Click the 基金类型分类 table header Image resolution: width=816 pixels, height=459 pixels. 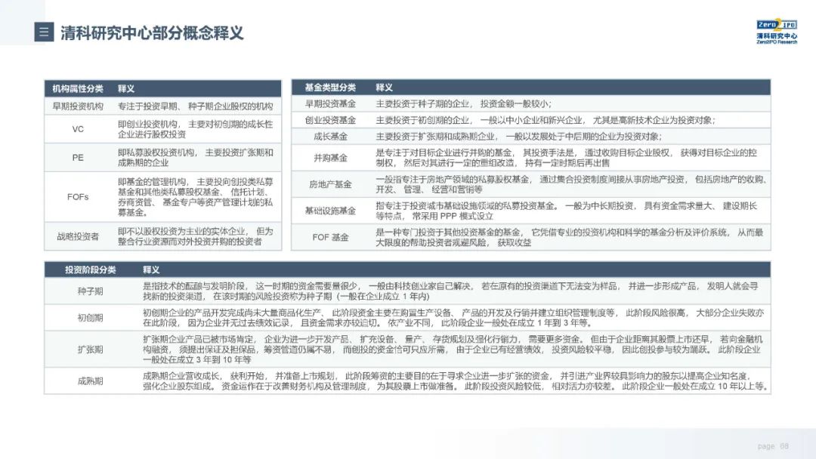point(330,88)
